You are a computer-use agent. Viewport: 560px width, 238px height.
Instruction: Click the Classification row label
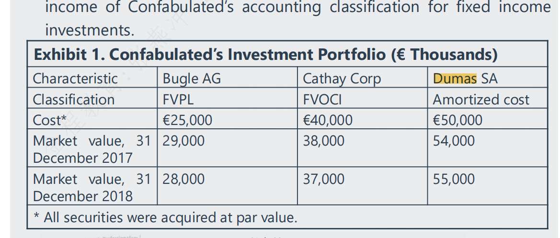(73, 99)
